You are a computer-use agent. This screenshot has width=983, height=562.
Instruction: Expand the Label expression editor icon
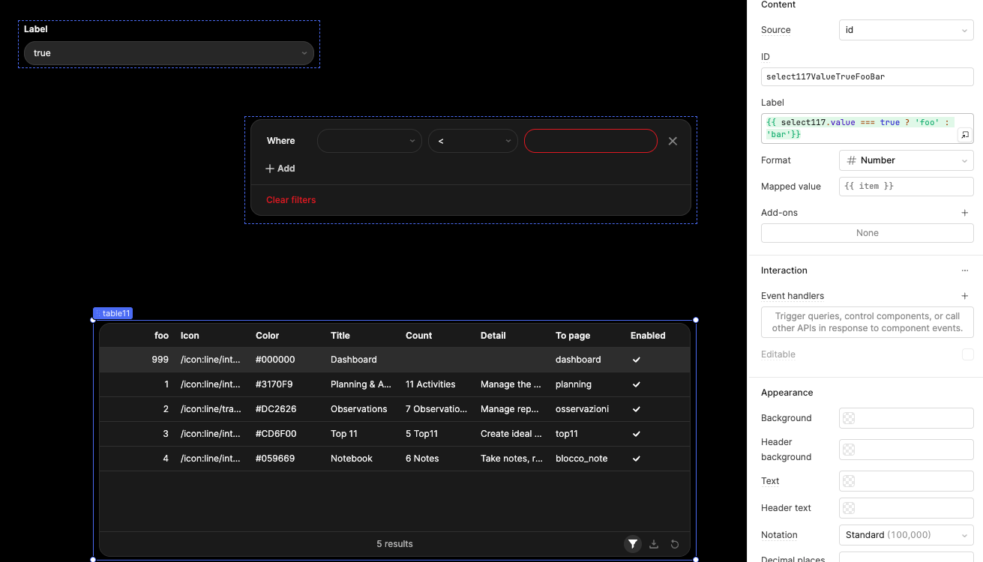pyautogui.click(x=965, y=135)
